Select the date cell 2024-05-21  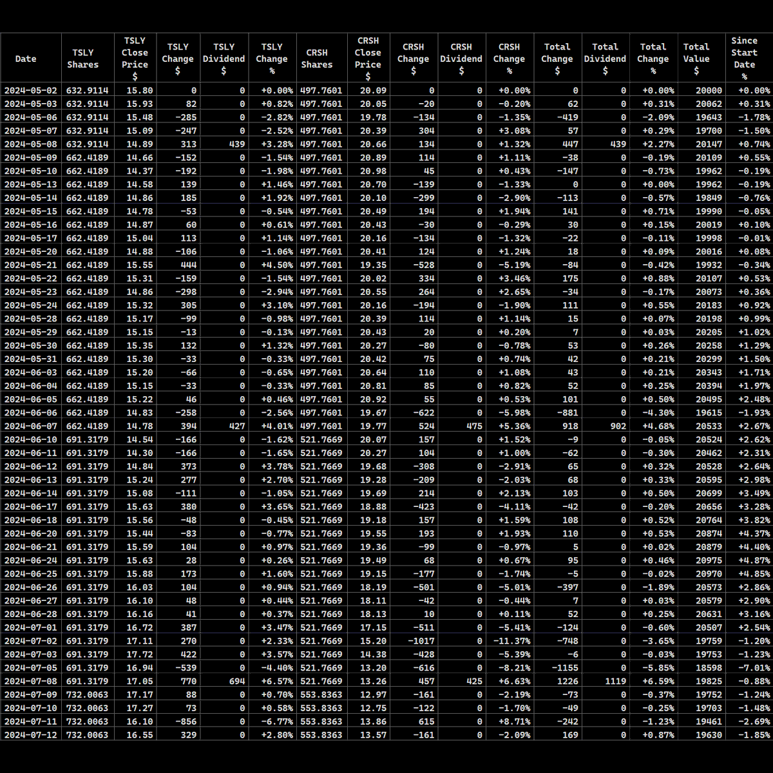(31, 265)
